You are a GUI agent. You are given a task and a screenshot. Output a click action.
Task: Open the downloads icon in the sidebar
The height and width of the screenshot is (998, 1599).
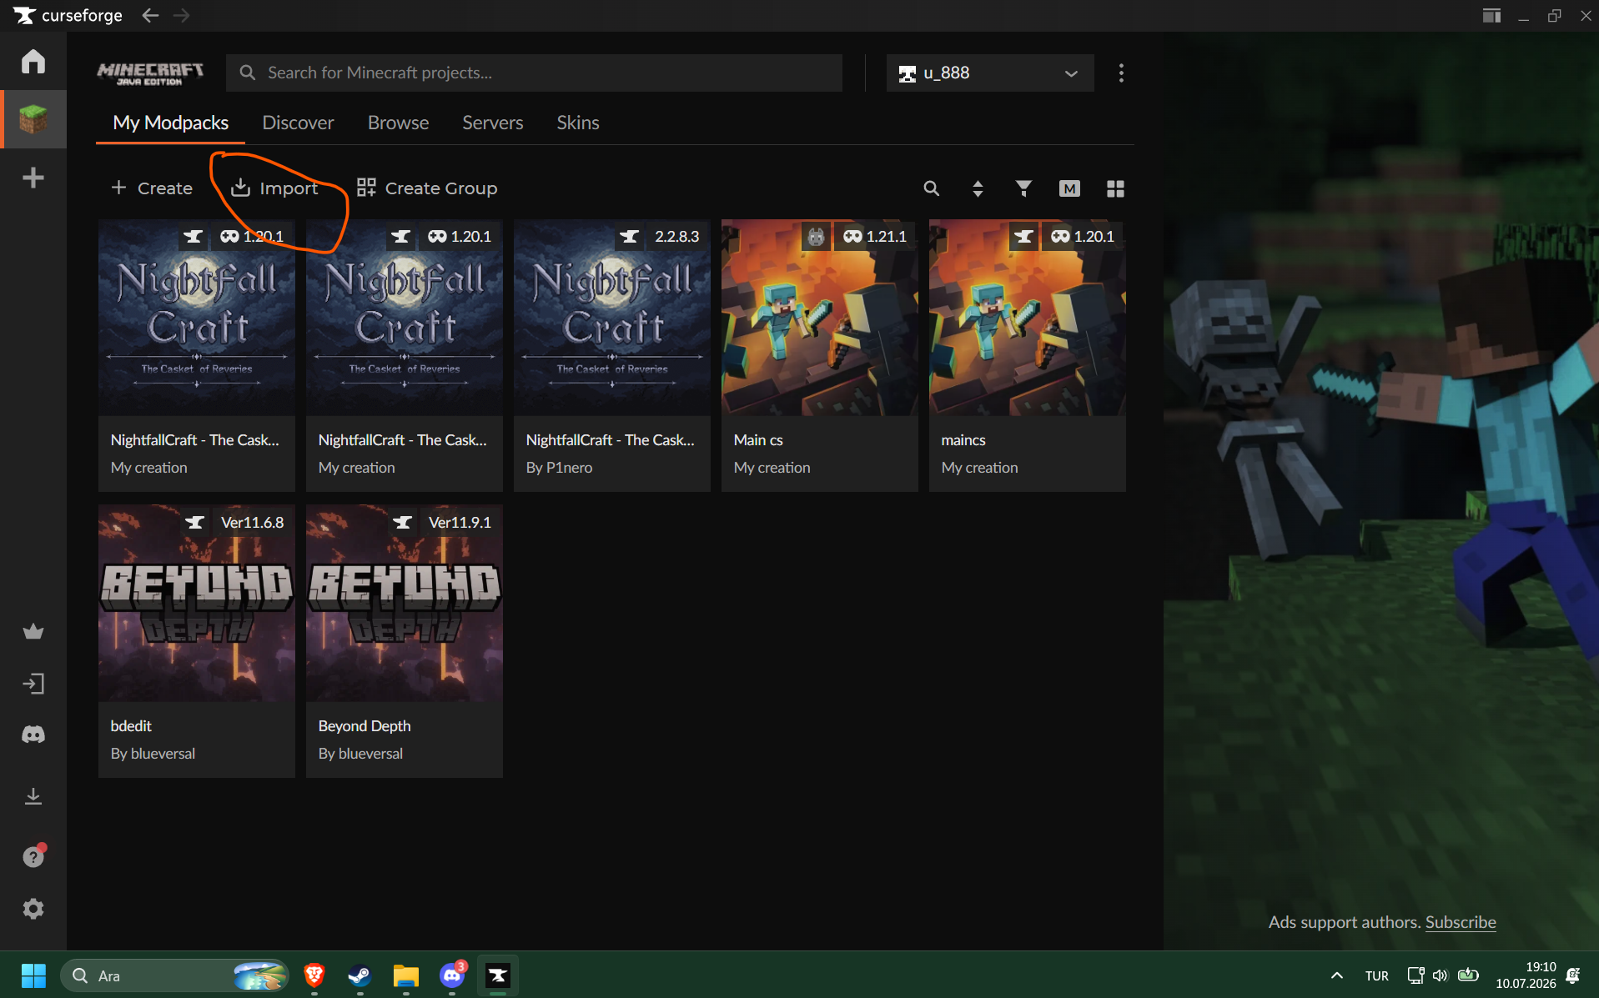33,796
